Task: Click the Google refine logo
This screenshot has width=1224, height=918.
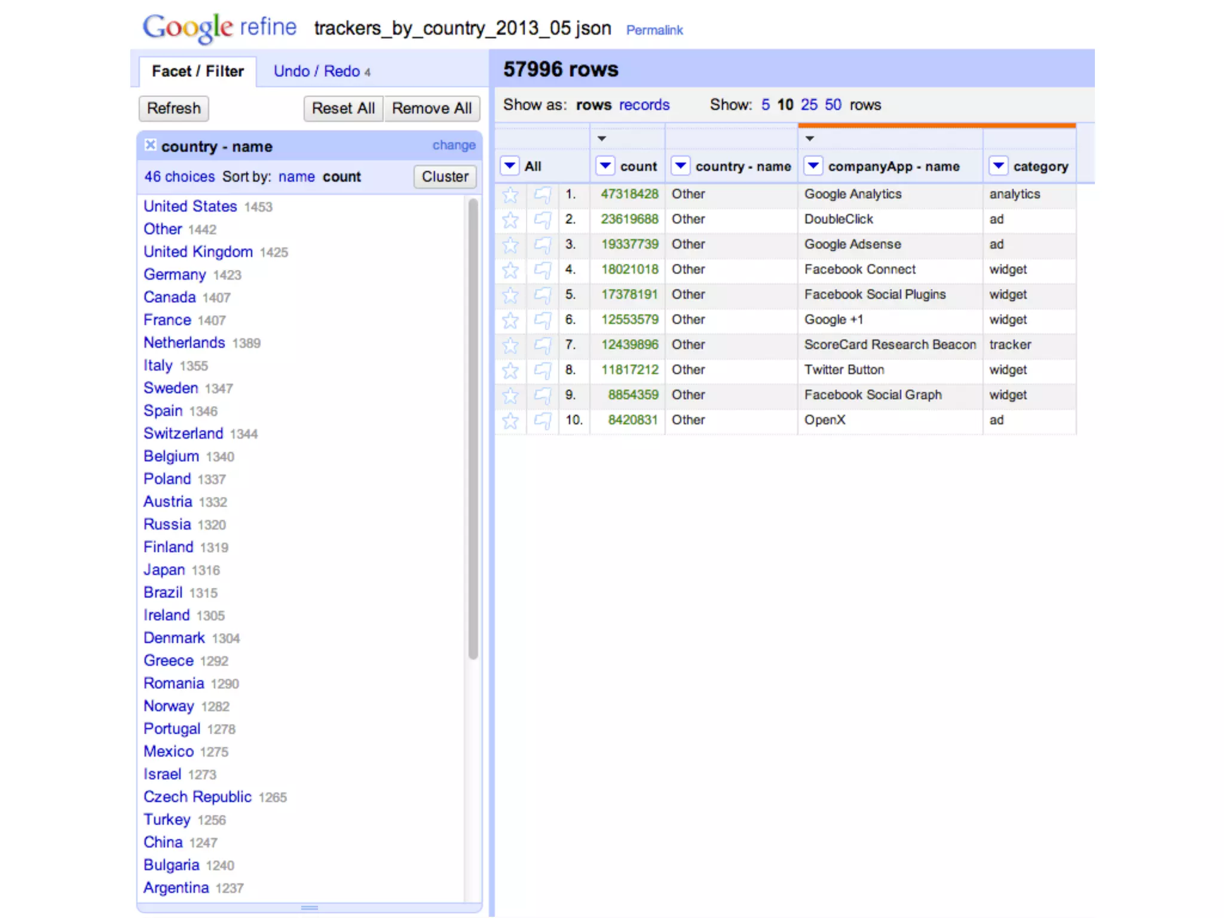Action: click(219, 27)
